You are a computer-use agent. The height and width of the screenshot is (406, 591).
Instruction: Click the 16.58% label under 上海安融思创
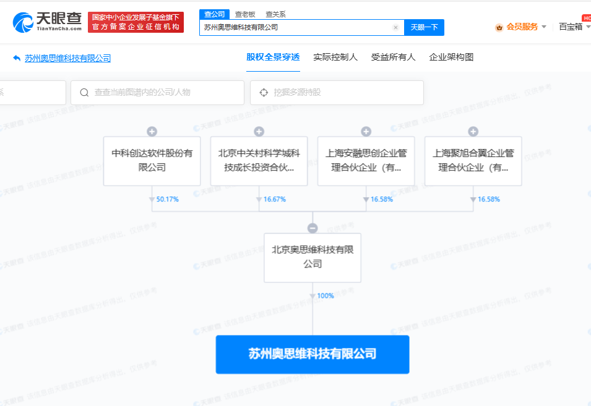[x=381, y=199]
